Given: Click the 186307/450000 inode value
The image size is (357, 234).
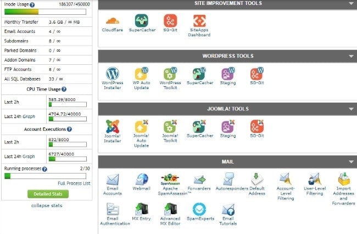Looking at the screenshot, I should (x=74, y=4).
